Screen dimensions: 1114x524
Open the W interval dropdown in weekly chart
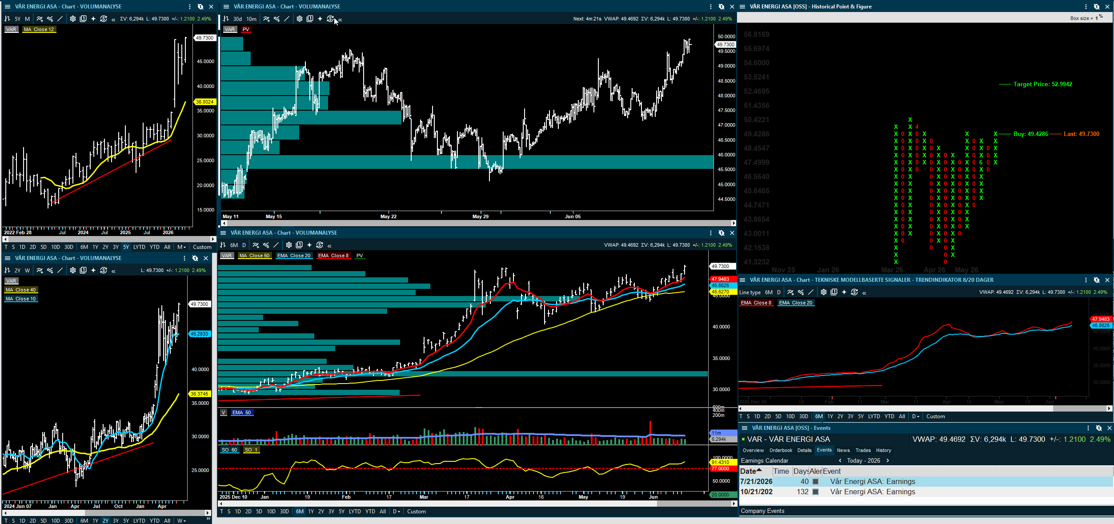pyautogui.click(x=181, y=520)
